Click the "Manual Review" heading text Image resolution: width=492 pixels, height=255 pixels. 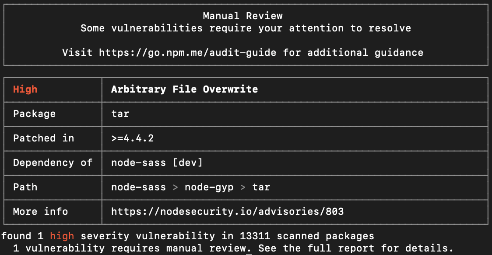pos(242,16)
